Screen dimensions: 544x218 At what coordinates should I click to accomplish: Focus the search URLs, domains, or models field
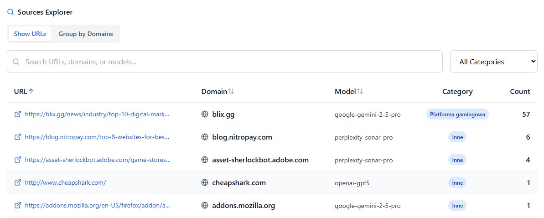pyautogui.click(x=228, y=62)
